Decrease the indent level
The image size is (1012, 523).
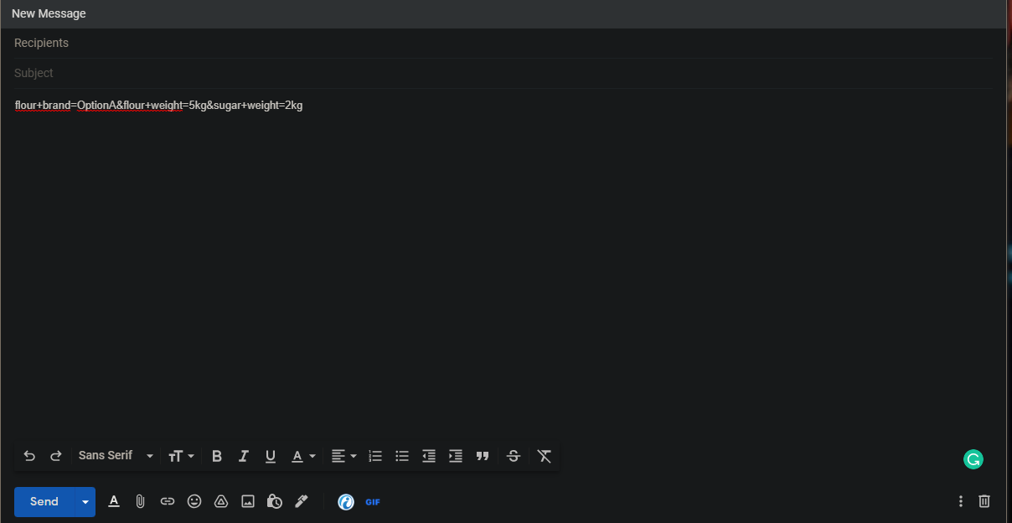pos(429,456)
